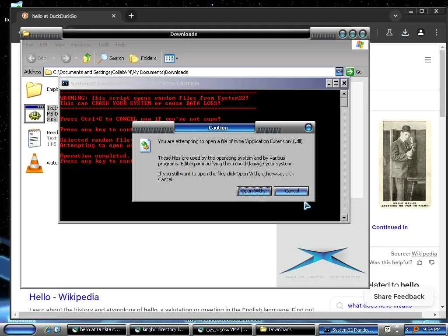
Task: Click the thumbs down feedback icon
Action: click(x=432, y=262)
